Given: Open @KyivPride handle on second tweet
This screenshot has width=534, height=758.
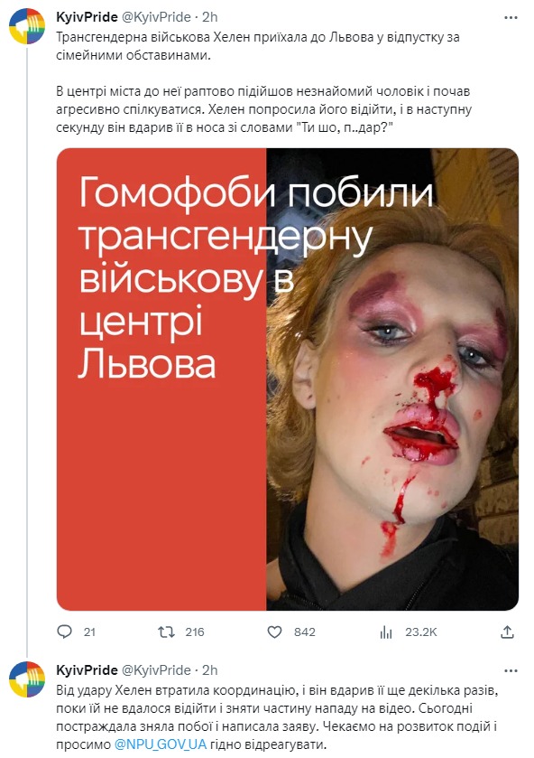Looking at the screenshot, I should (156, 670).
